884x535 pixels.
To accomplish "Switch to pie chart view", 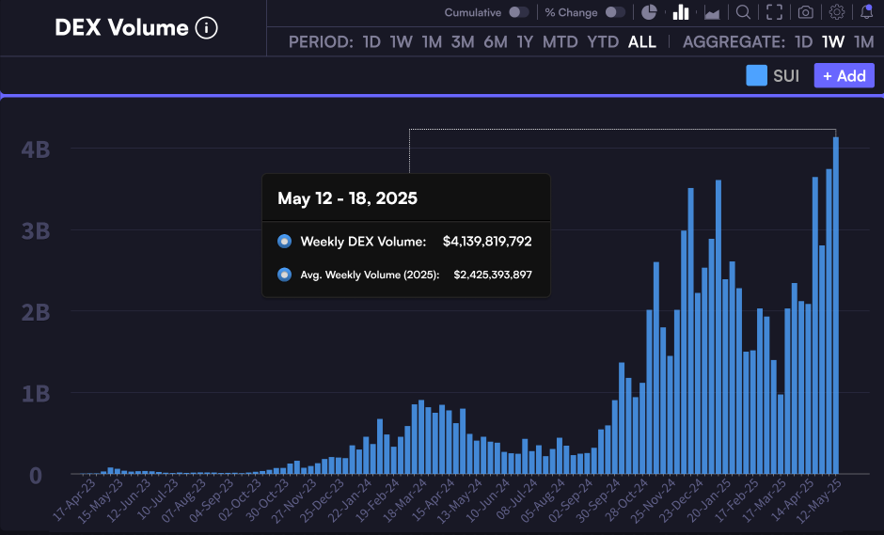I will (x=649, y=12).
